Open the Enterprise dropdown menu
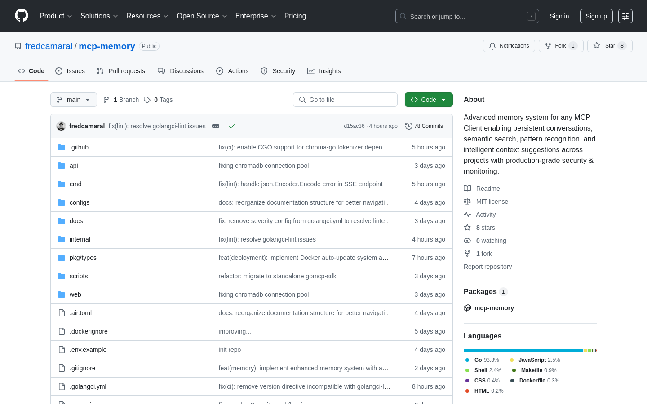 tap(256, 16)
